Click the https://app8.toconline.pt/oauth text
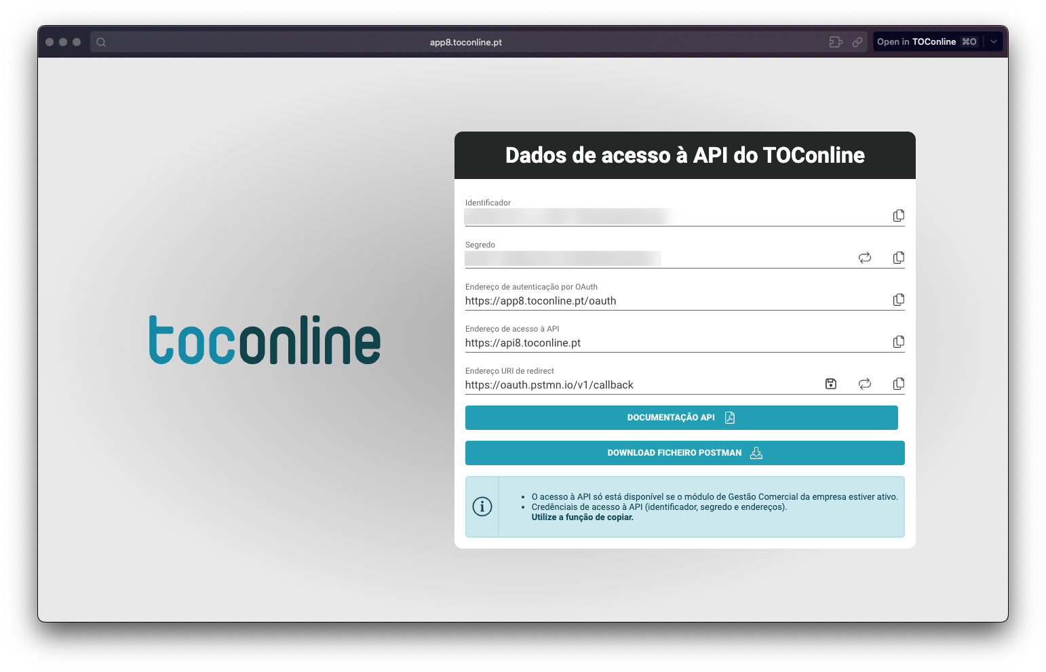1046x672 pixels. tap(541, 301)
